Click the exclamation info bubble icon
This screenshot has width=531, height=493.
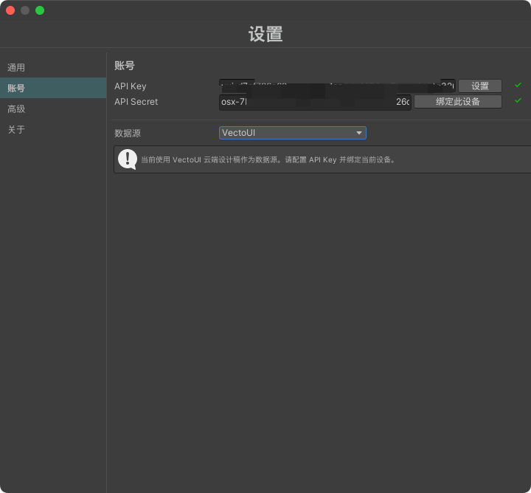click(128, 159)
